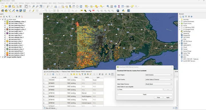Uncheck the us_rhode-island group checkbox

(x=3, y=19)
